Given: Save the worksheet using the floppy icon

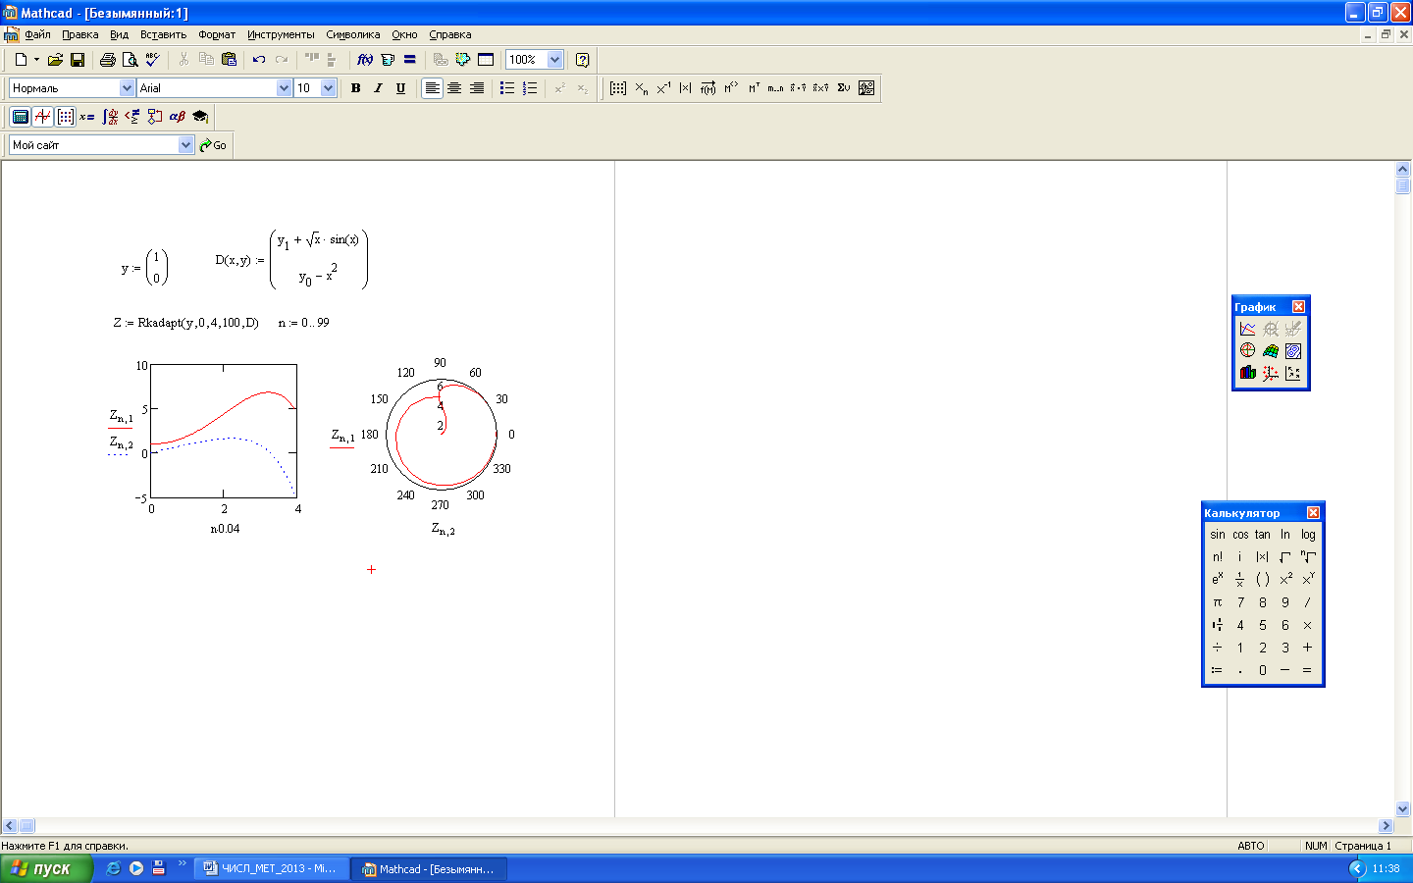Looking at the screenshot, I should pos(78,60).
